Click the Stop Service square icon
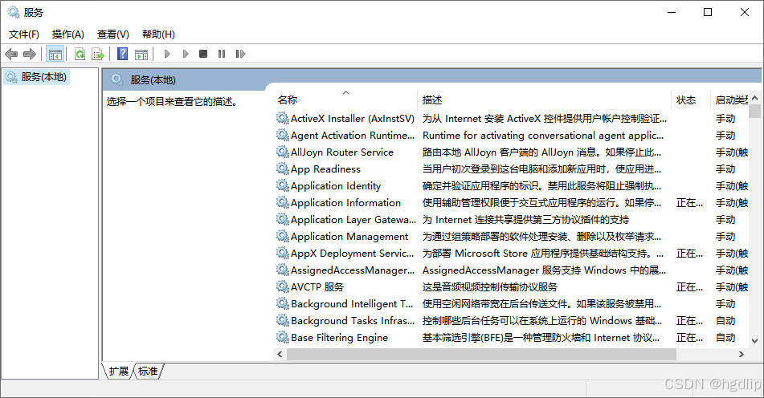Image resolution: width=764 pixels, height=398 pixels. (203, 54)
